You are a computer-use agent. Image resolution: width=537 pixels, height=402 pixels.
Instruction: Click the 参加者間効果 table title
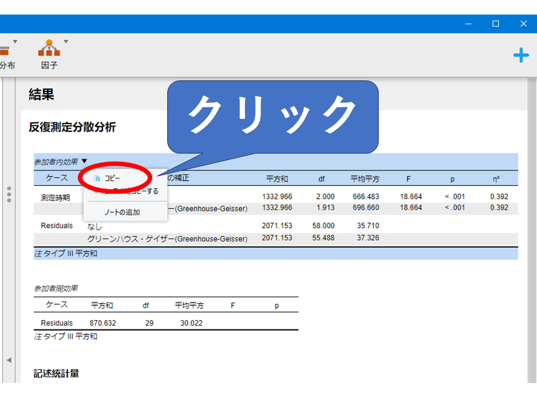click(55, 289)
